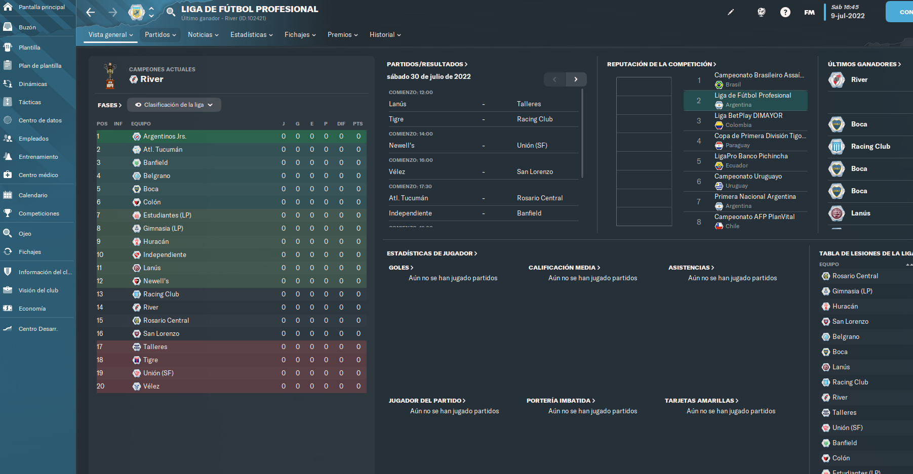Open JUGADOR DEL PARTIDO link
913x474 pixels.
coord(427,401)
